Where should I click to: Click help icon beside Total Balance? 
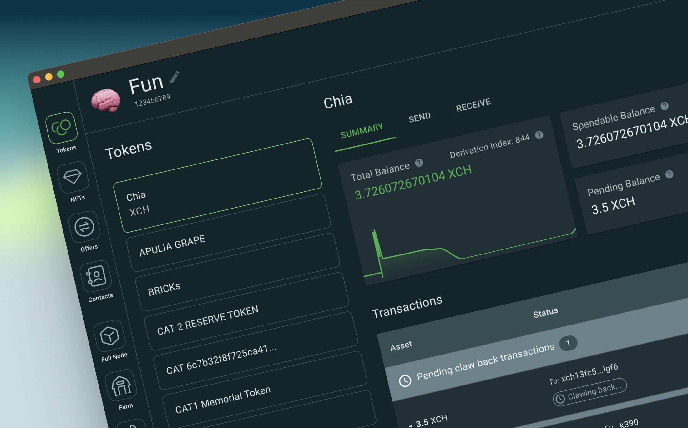pyautogui.click(x=419, y=163)
